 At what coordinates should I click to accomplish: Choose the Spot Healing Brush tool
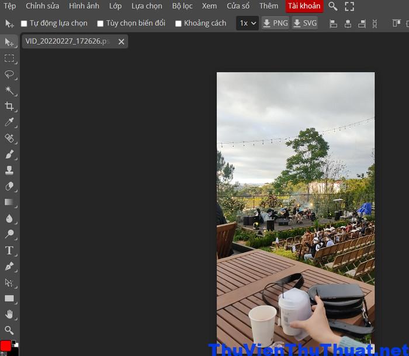9,138
